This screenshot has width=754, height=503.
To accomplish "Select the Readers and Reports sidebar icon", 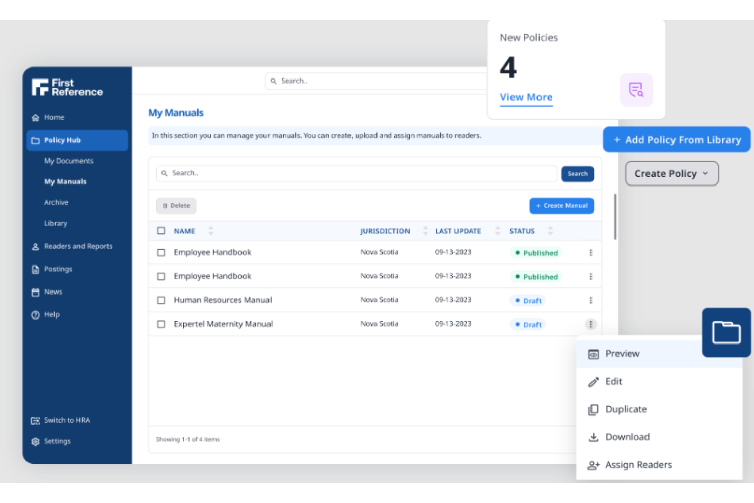I will 35,246.
